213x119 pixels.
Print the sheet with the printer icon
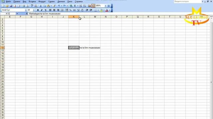pyautogui.click(x=23, y=6)
